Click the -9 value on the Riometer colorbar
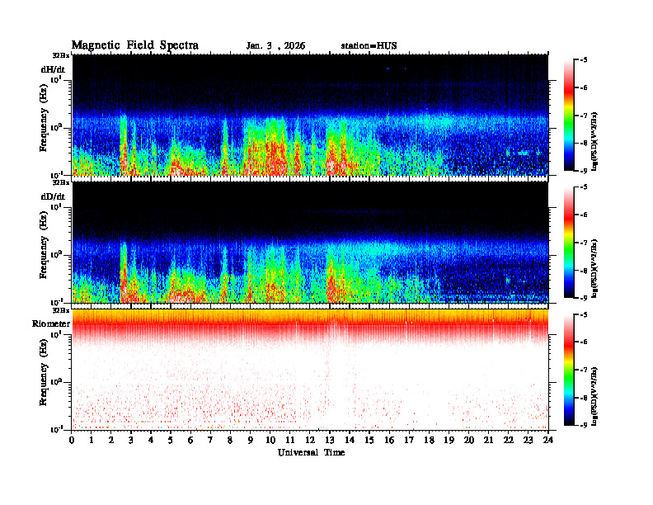653x505 pixels. (584, 425)
